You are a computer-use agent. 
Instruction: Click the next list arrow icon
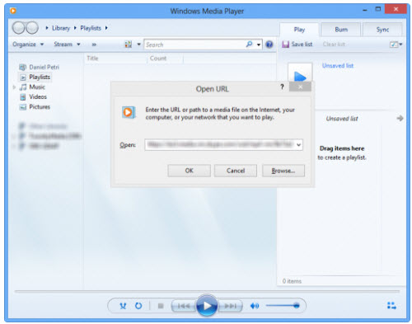pos(400,118)
